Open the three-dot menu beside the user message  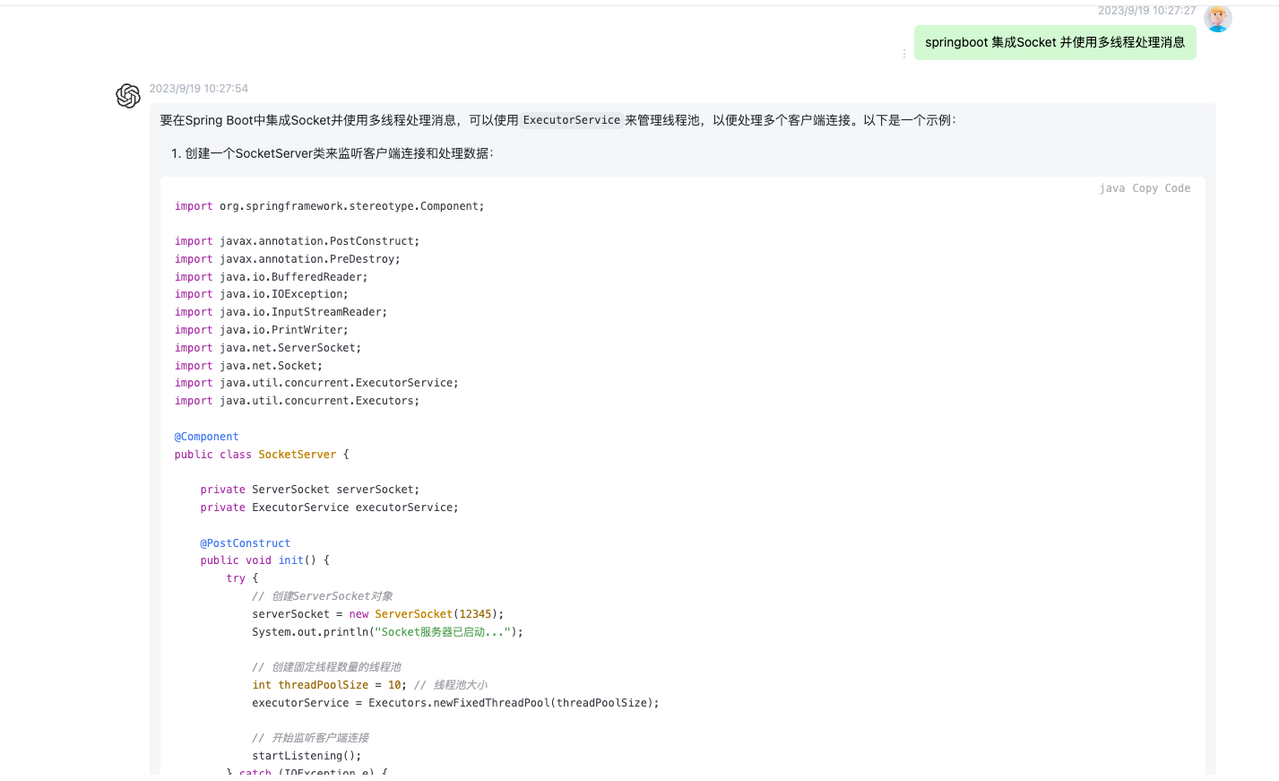903,54
